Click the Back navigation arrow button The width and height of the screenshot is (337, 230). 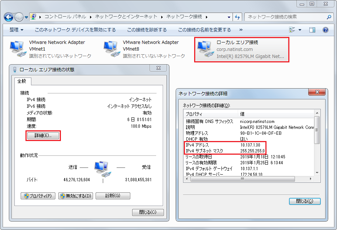(x=8, y=17)
